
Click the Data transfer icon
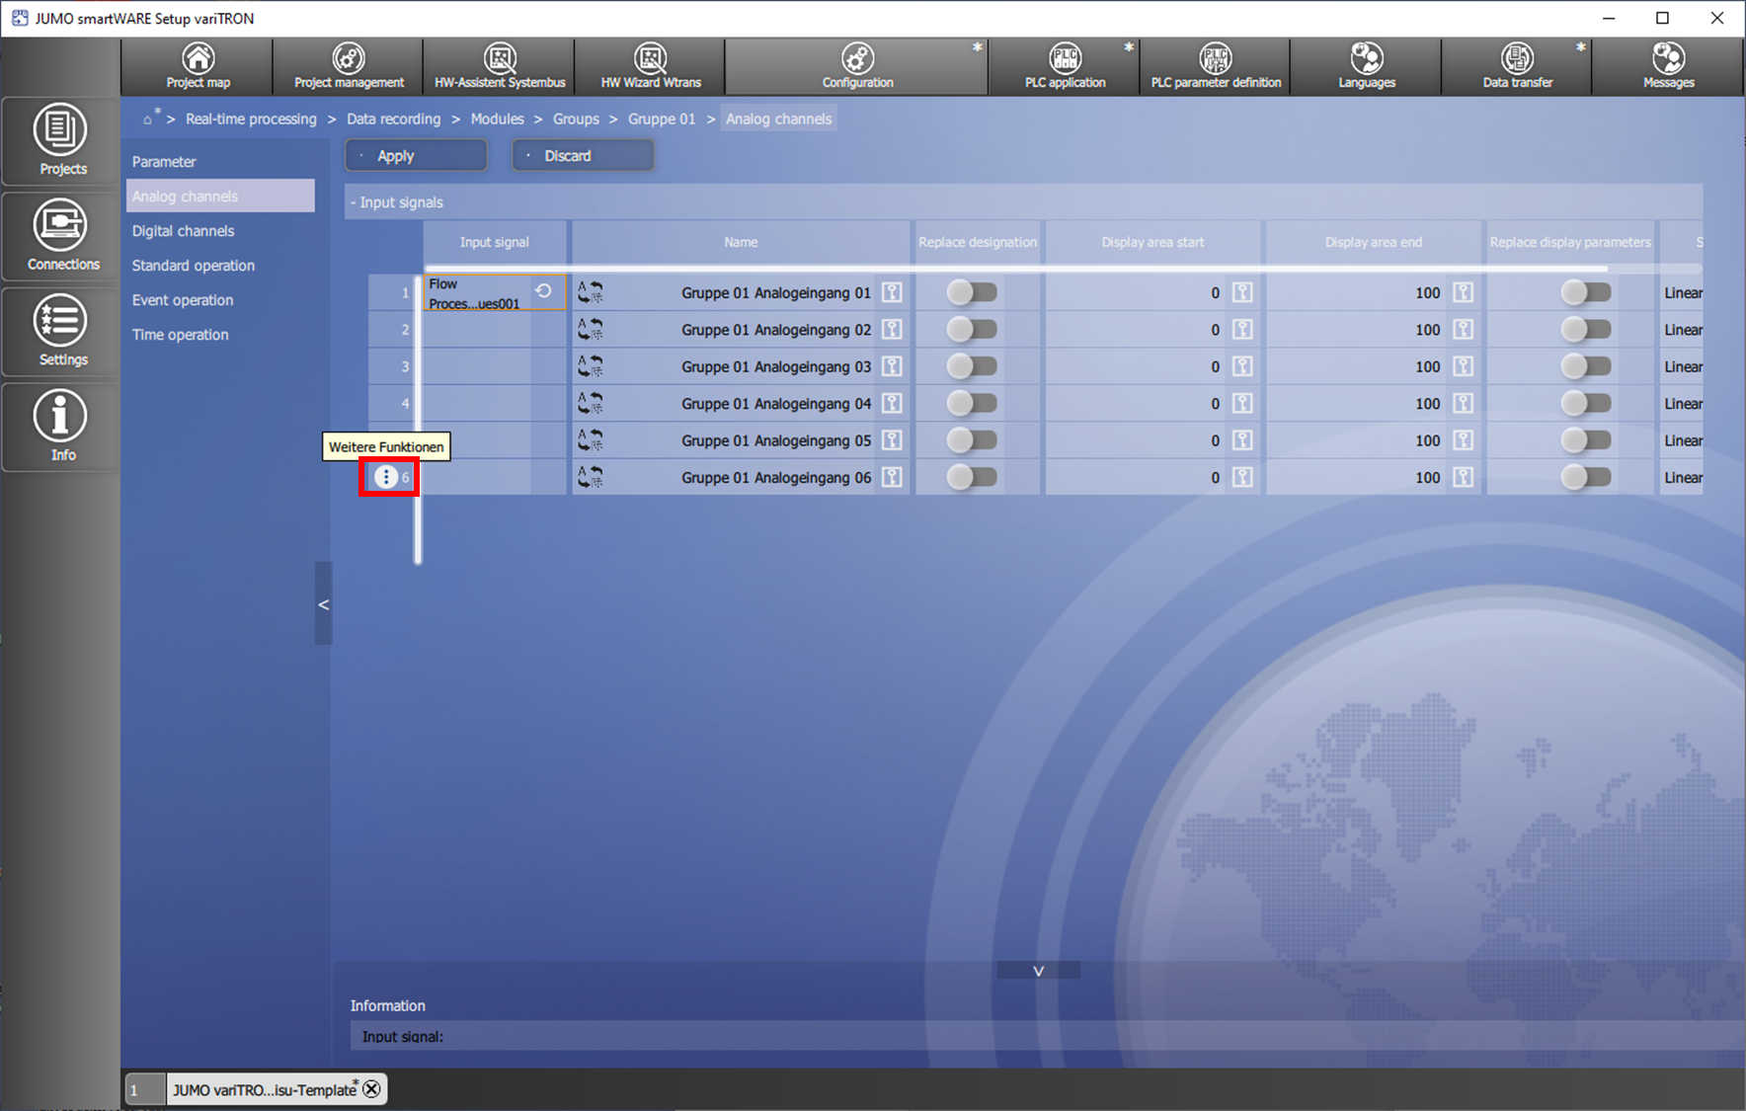tap(1517, 66)
